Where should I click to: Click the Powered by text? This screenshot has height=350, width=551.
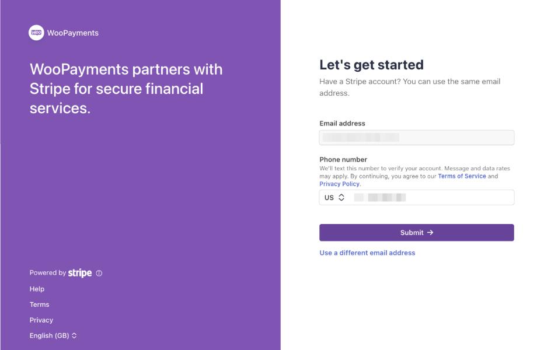(x=47, y=273)
